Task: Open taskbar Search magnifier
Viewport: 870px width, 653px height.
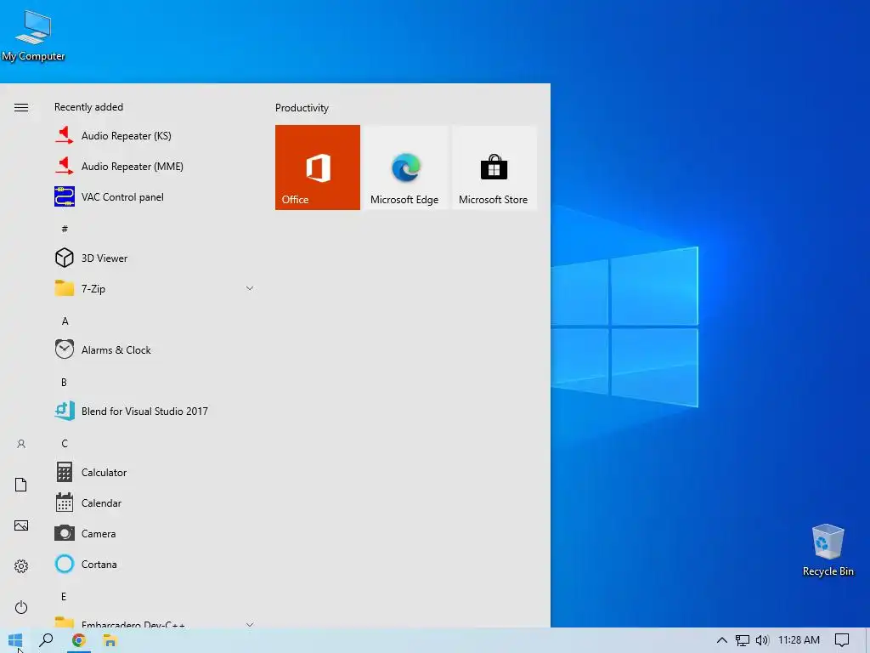Action: point(47,640)
